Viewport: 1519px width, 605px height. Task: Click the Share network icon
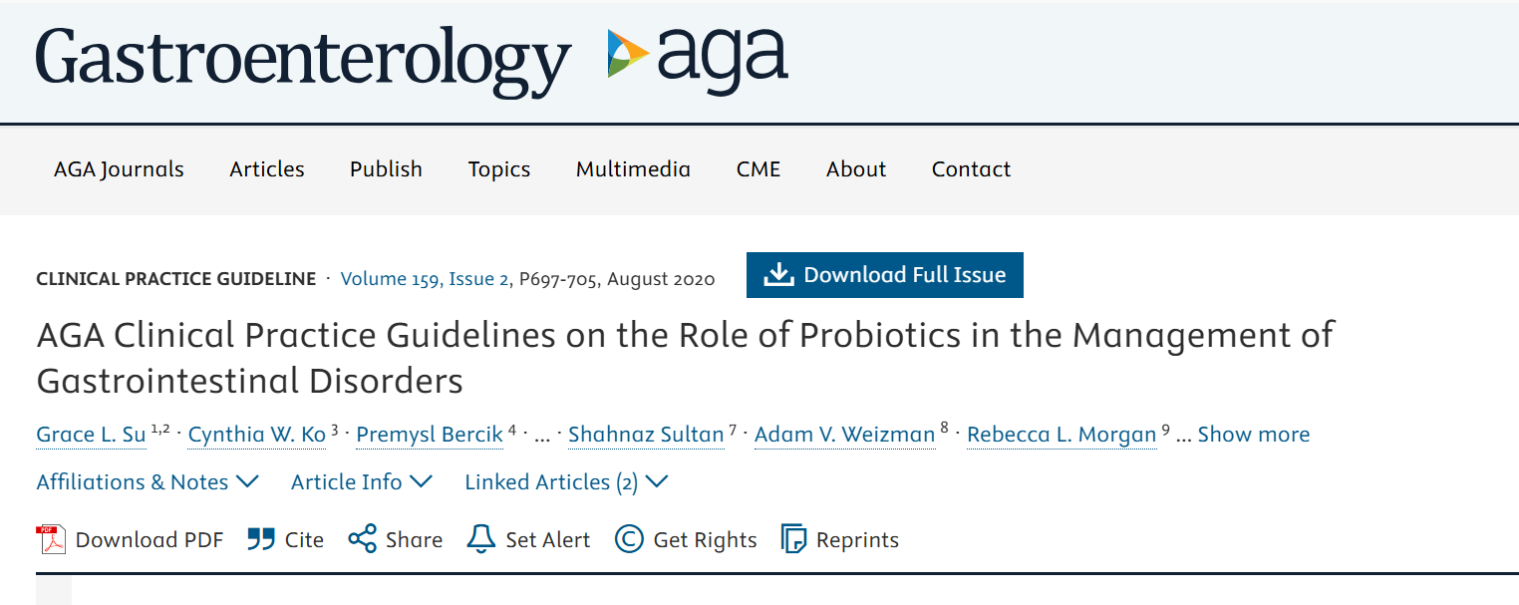[x=363, y=538]
